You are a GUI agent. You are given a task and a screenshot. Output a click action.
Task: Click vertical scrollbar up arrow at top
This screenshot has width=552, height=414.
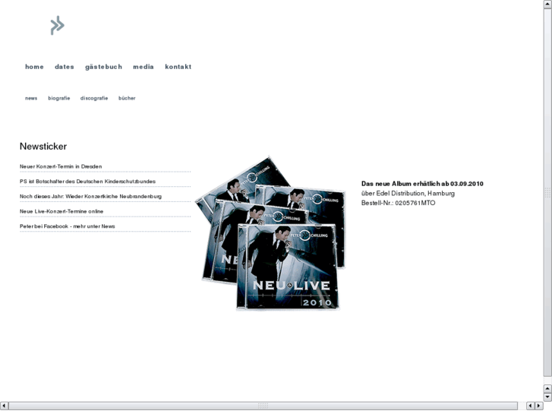(547, 4)
